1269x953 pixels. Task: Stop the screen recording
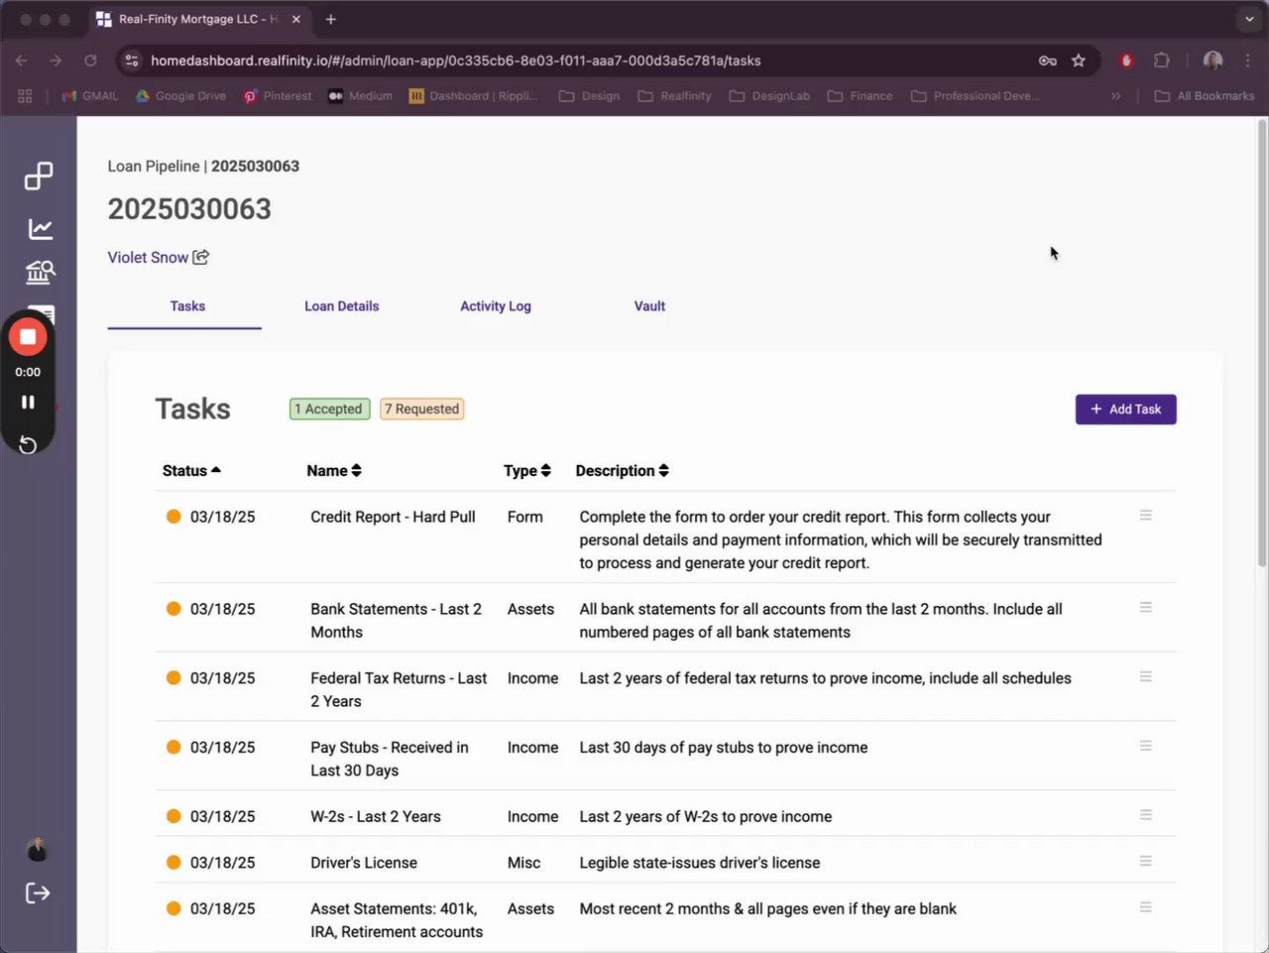coord(28,337)
